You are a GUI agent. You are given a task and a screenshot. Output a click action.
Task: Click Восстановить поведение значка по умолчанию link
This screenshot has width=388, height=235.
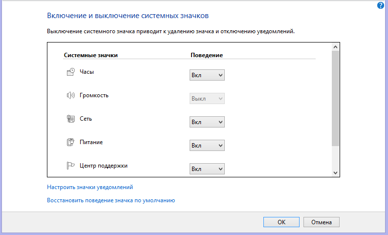(111, 200)
